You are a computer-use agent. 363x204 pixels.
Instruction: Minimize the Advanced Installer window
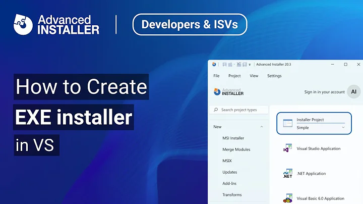coord(332,65)
